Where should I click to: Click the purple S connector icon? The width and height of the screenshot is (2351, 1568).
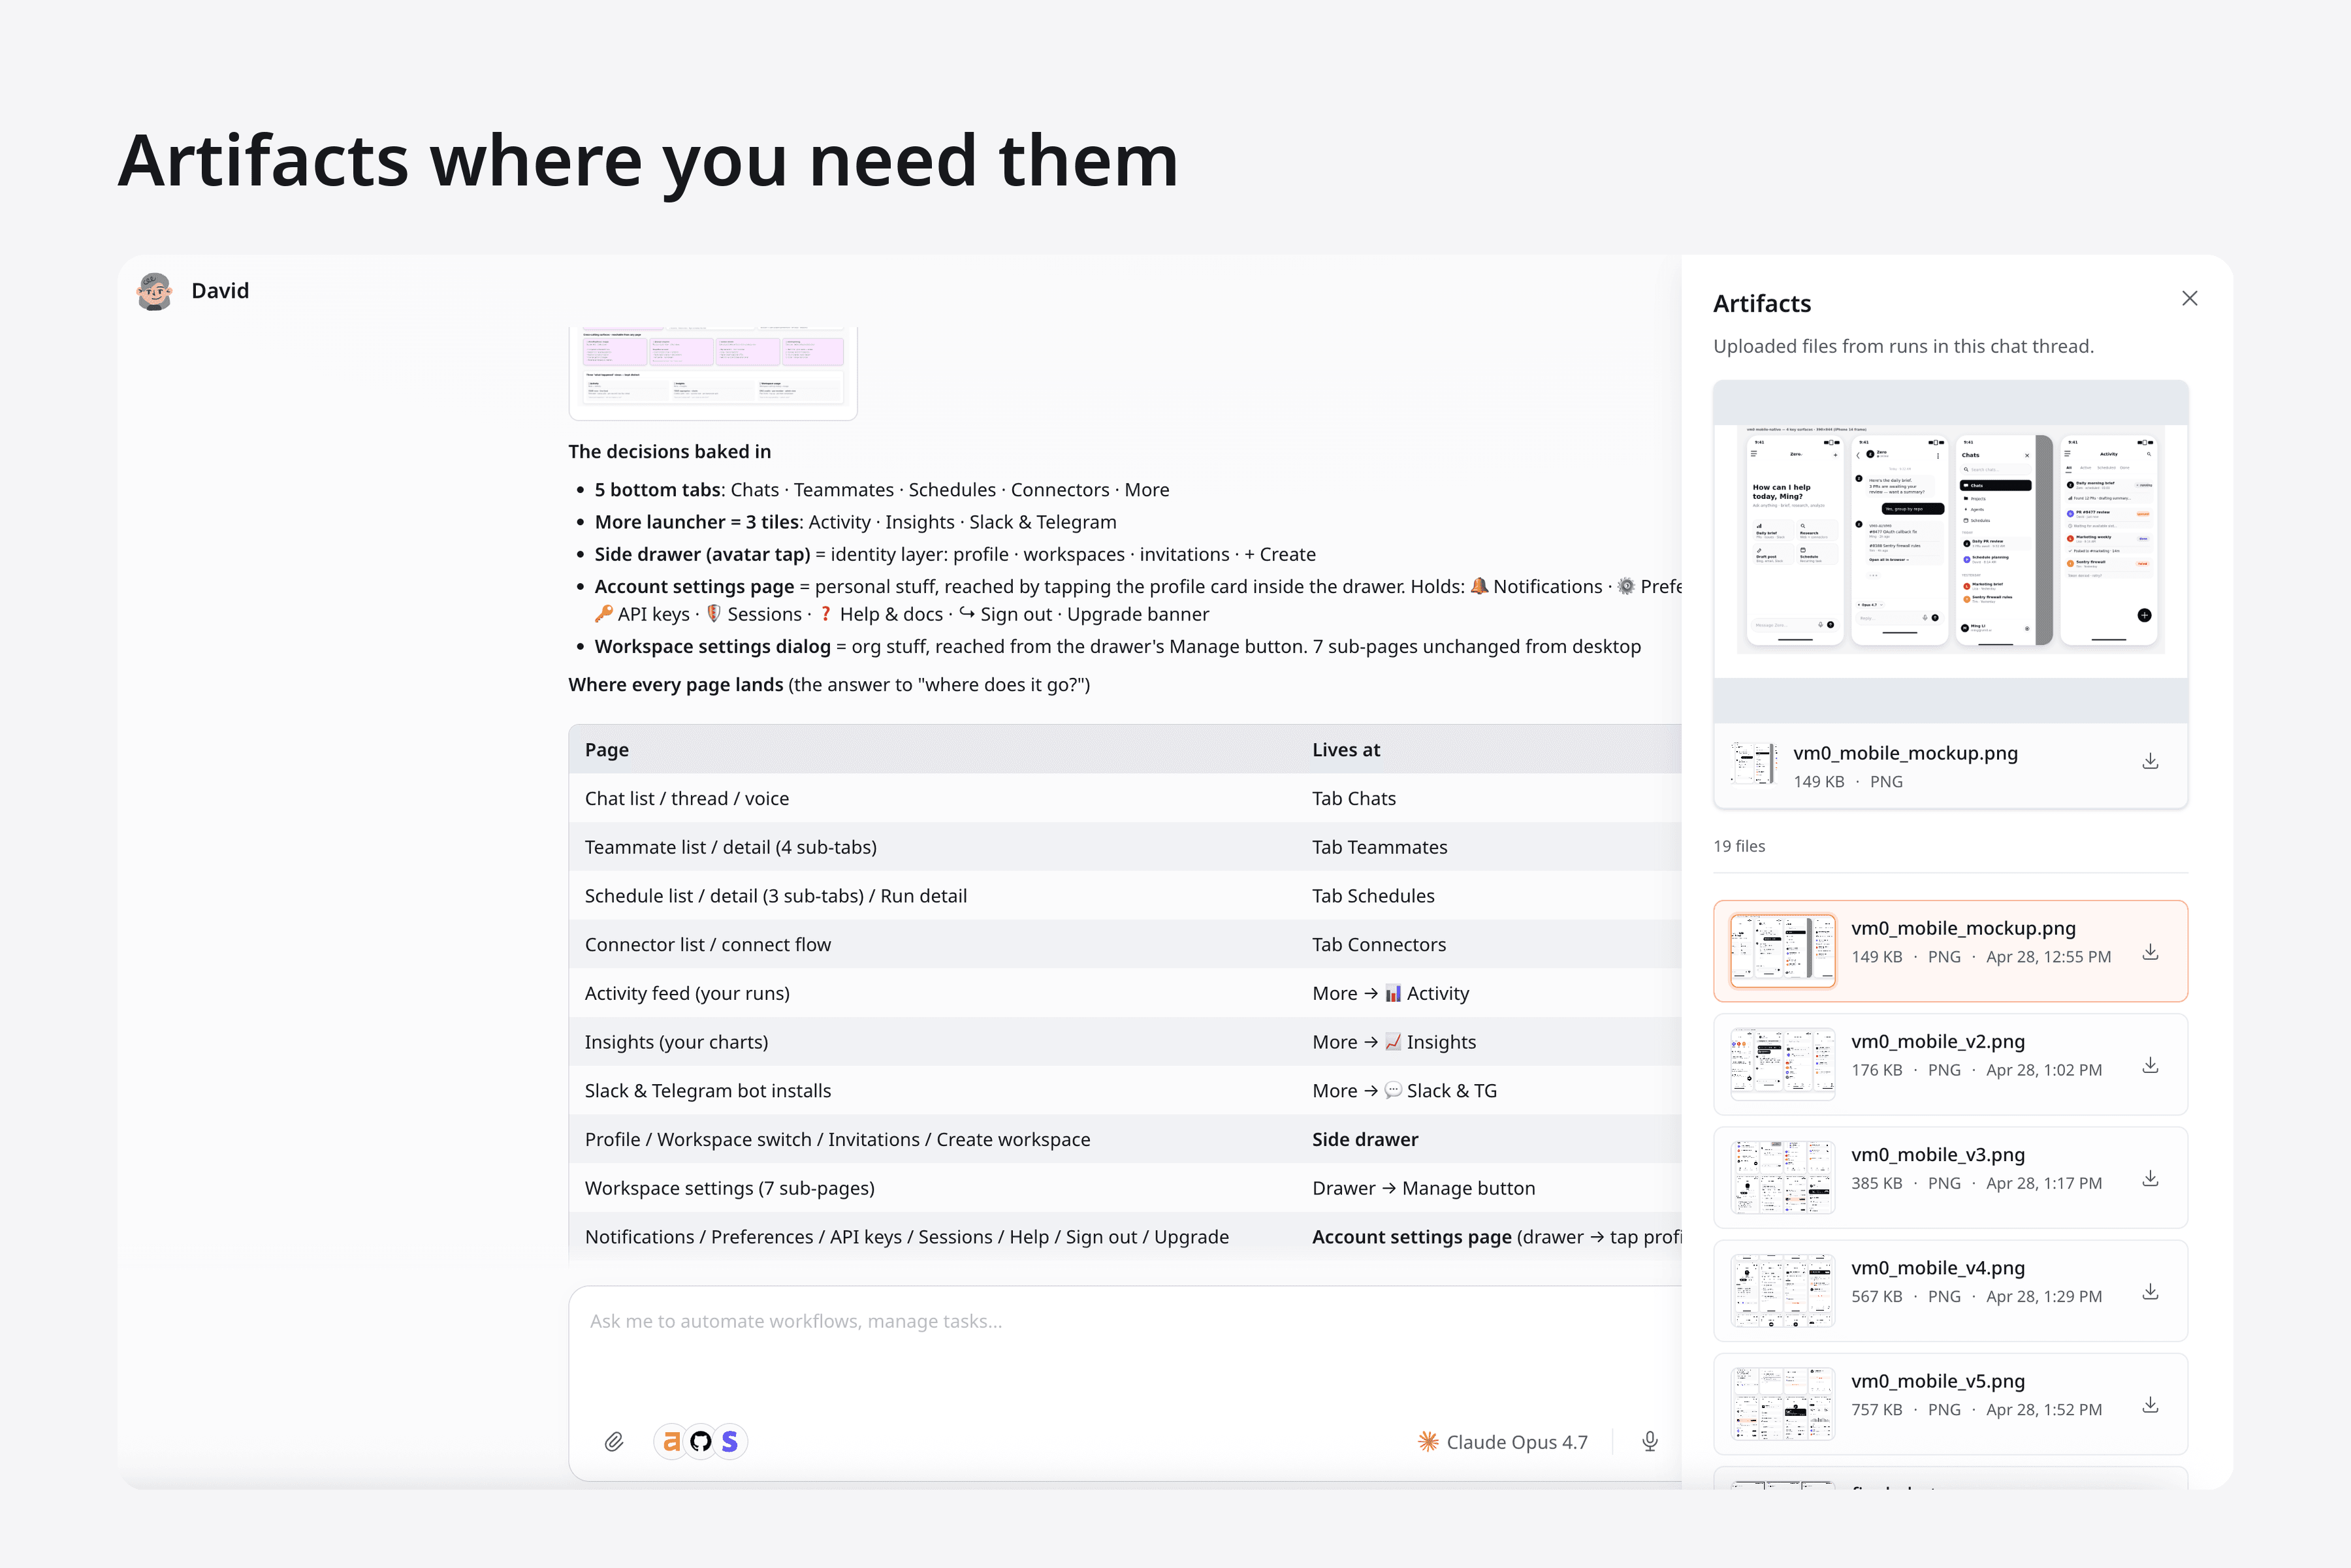point(730,1441)
